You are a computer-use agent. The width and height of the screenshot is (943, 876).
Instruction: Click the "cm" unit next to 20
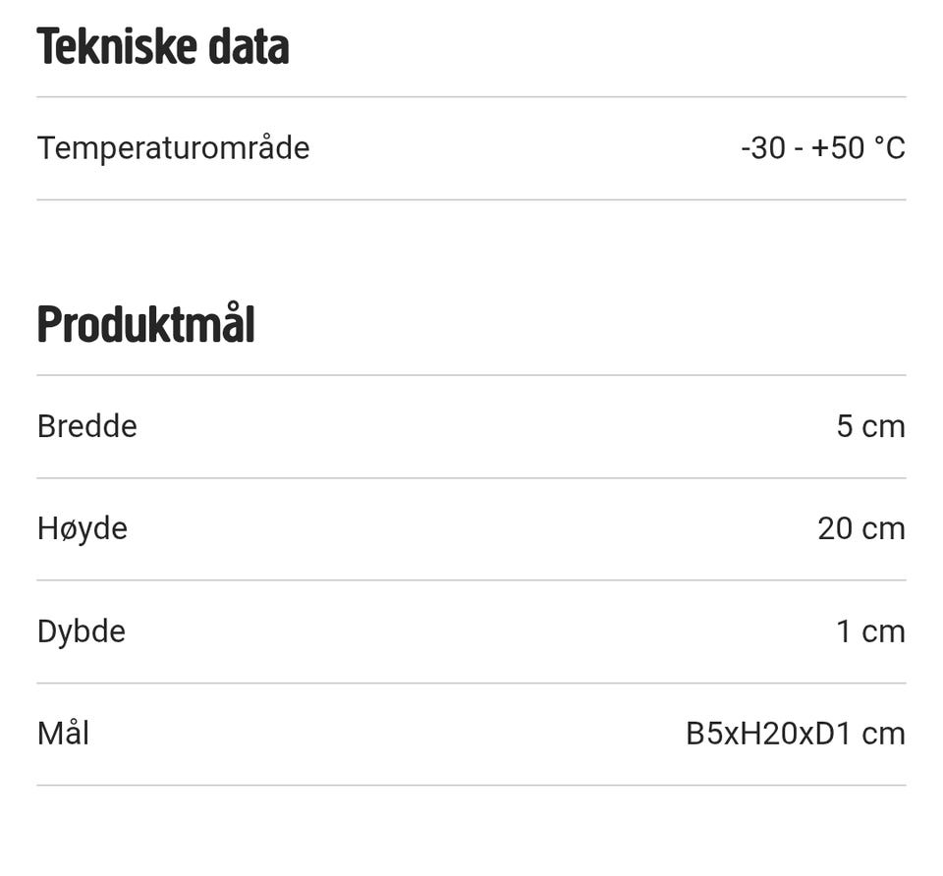tap(883, 528)
